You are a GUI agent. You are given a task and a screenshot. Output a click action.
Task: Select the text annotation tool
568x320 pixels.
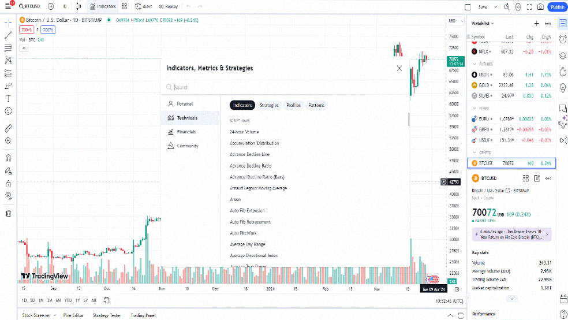pos(8,99)
